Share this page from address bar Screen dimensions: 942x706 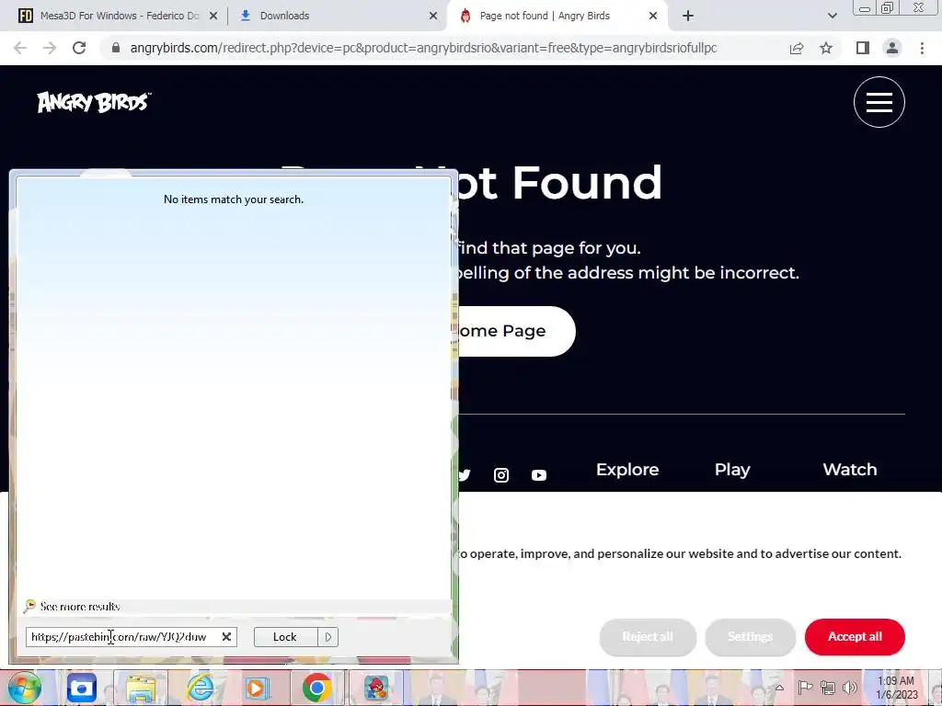pos(797,48)
